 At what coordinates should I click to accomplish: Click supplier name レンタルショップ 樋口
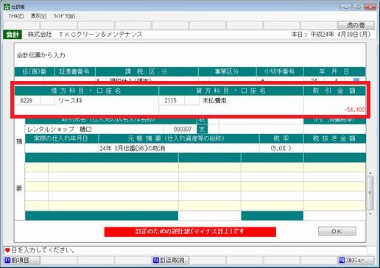(59, 129)
